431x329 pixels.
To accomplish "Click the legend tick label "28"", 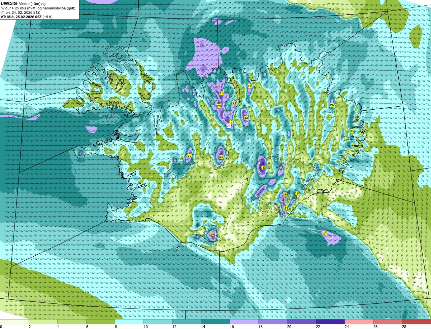I will pos(404,327).
